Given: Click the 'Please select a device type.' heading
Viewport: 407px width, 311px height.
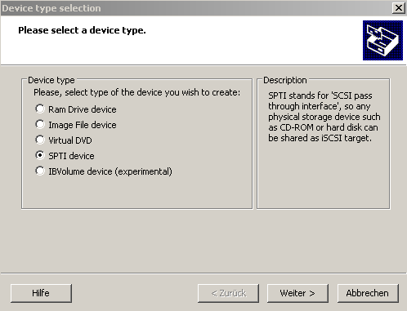Looking at the screenshot, I should (82, 30).
